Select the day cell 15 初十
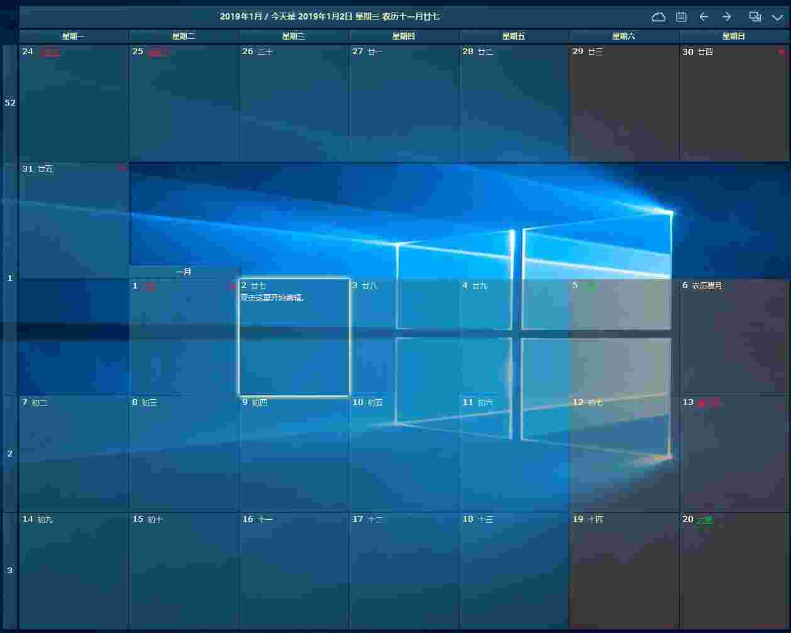The width and height of the screenshot is (791, 633). (184, 571)
